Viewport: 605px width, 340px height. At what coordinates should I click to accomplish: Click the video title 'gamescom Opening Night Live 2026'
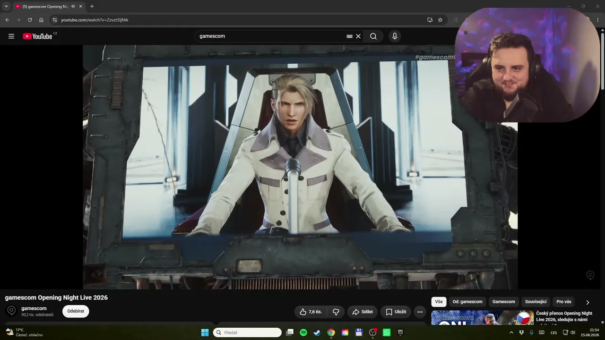click(x=56, y=297)
